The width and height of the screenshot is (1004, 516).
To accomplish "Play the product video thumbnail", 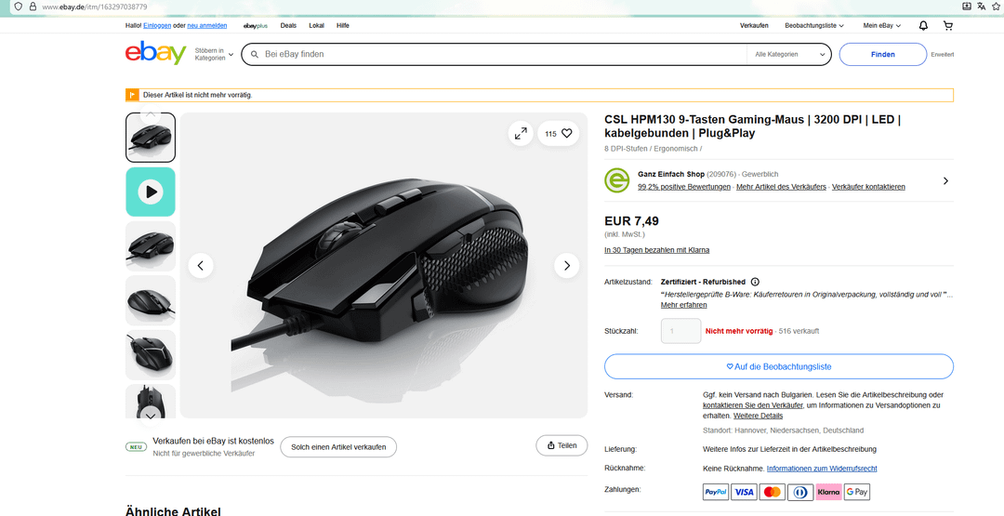I will coord(151,192).
